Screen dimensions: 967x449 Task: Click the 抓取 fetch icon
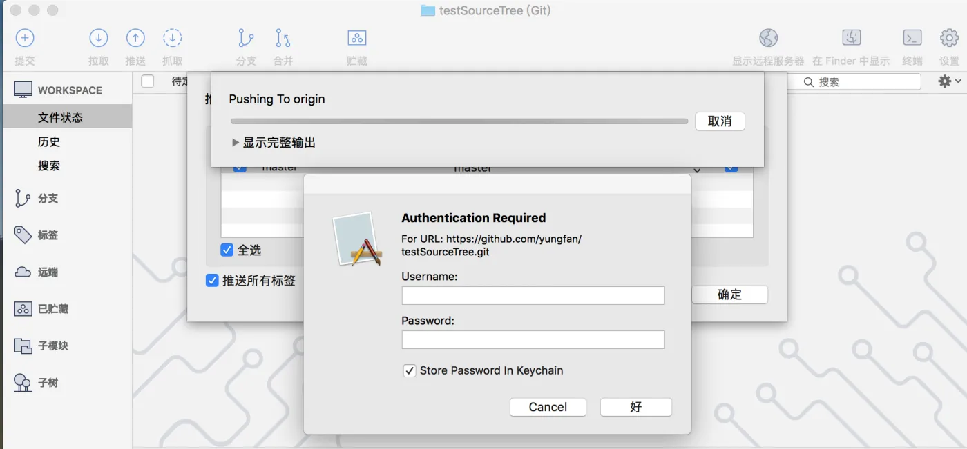[x=172, y=38]
